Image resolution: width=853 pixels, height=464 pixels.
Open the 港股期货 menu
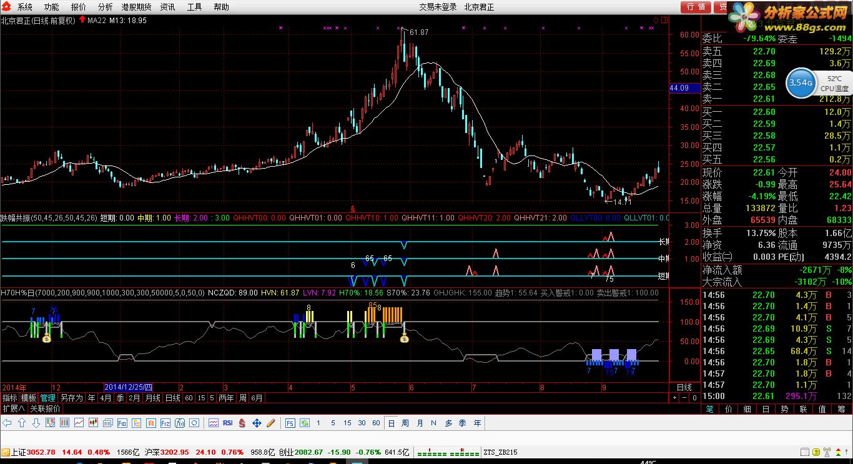[136, 7]
